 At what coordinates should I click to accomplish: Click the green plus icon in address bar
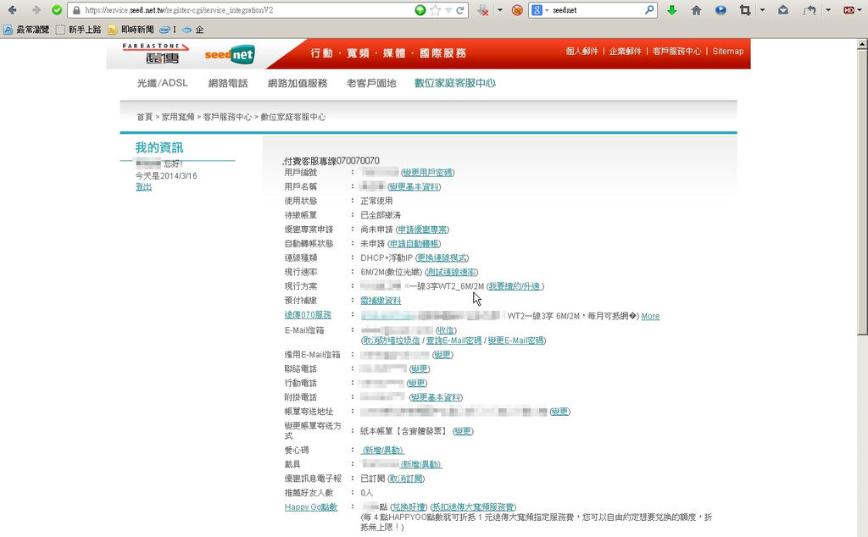420,10
